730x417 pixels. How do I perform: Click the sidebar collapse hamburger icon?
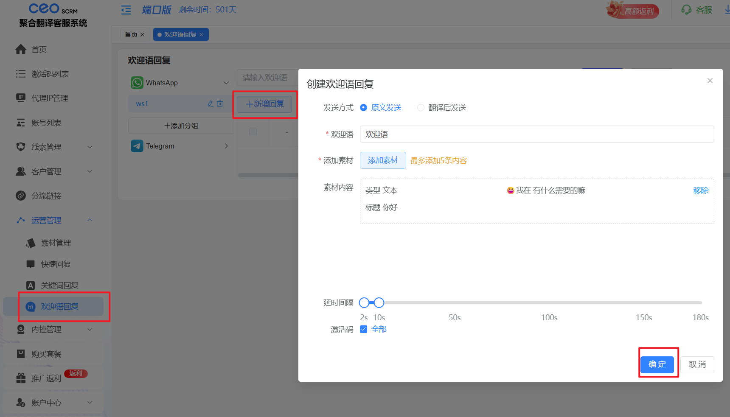pos(126,10)
